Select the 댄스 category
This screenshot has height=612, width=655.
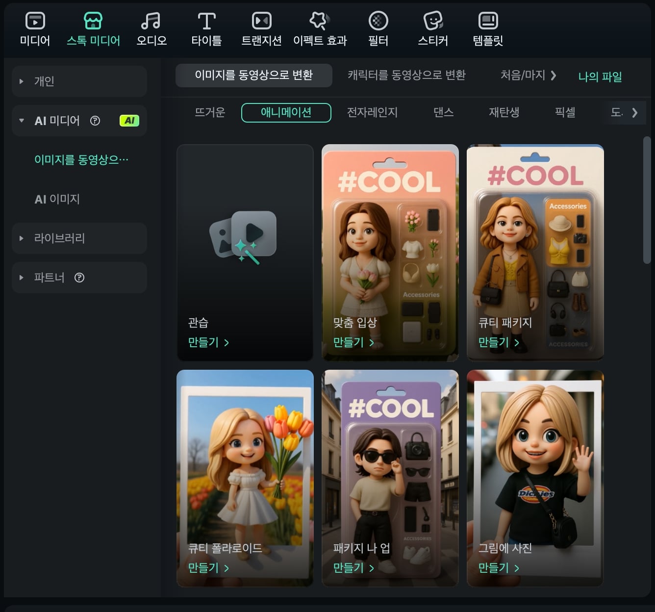pyautogui.click(x=443, y=112)
